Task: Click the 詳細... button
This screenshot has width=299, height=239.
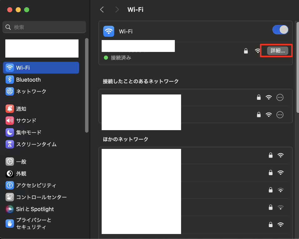Action: coord(277,51)
